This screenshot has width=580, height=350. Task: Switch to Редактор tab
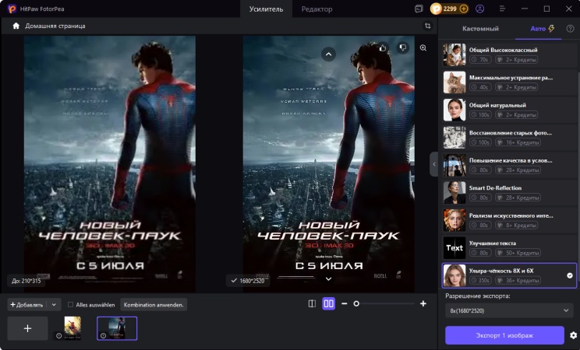coord(317,9)
